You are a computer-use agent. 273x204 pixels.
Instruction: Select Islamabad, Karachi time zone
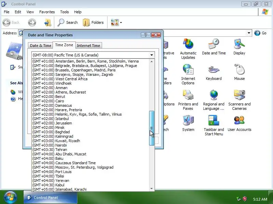coord(90,189)
